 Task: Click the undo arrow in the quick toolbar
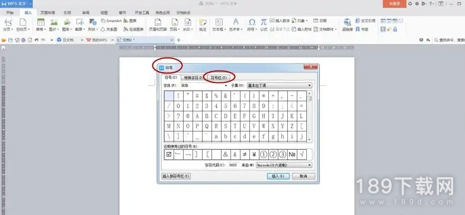37,40
